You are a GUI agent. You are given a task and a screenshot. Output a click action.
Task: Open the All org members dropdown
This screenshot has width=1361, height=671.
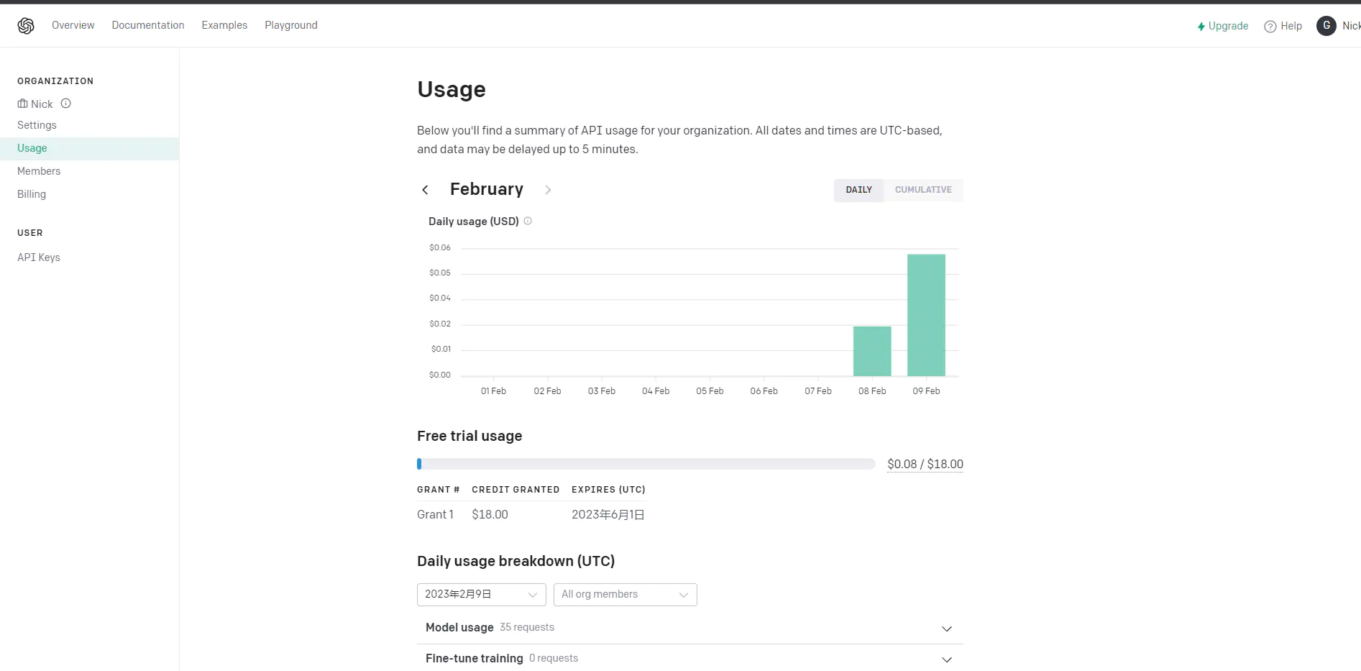(625, 595)
